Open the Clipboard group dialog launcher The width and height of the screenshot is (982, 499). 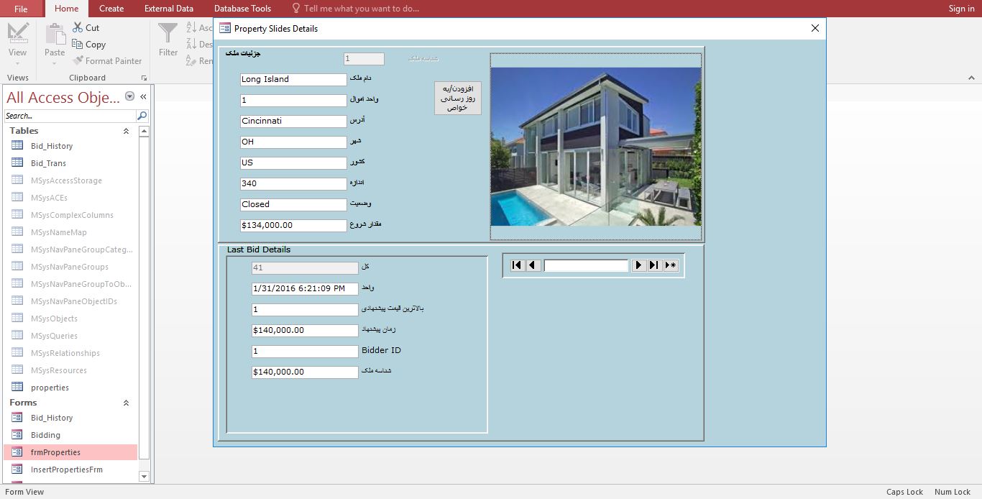pos(144,78)
